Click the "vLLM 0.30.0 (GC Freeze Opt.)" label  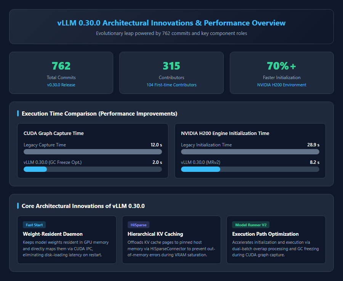point(53,162)
